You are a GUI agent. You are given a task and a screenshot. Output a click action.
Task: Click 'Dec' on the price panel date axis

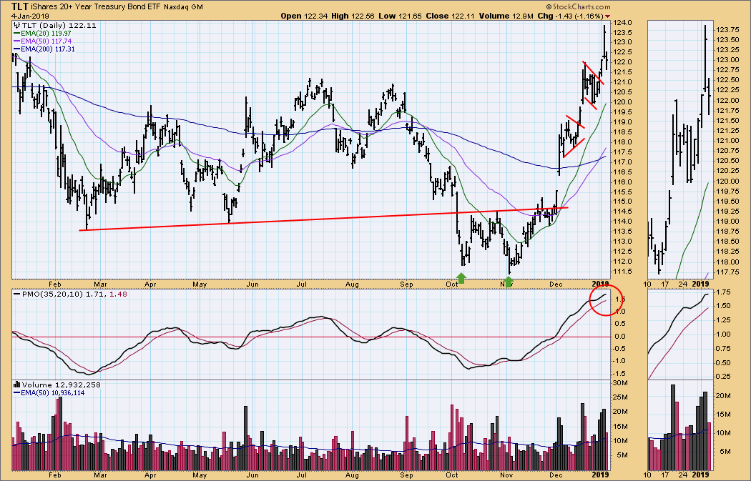(x=556, y=284)
